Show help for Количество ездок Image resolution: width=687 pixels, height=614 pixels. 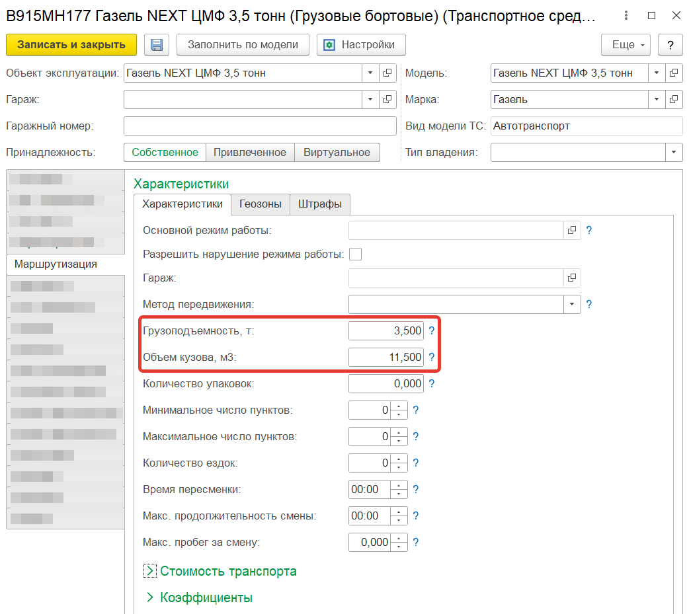[416, 463]
